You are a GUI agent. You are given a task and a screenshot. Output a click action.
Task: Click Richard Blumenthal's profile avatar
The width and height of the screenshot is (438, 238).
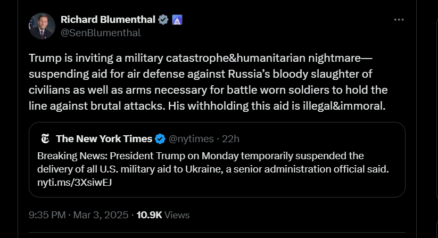coord(42,26)
